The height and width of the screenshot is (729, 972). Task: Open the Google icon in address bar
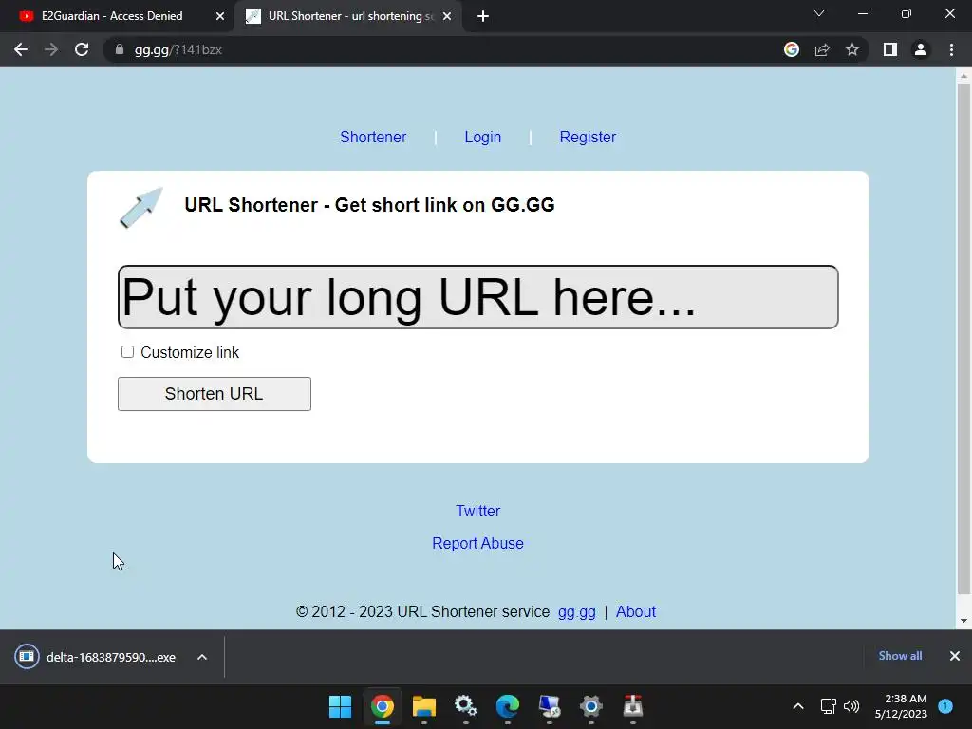792,49
